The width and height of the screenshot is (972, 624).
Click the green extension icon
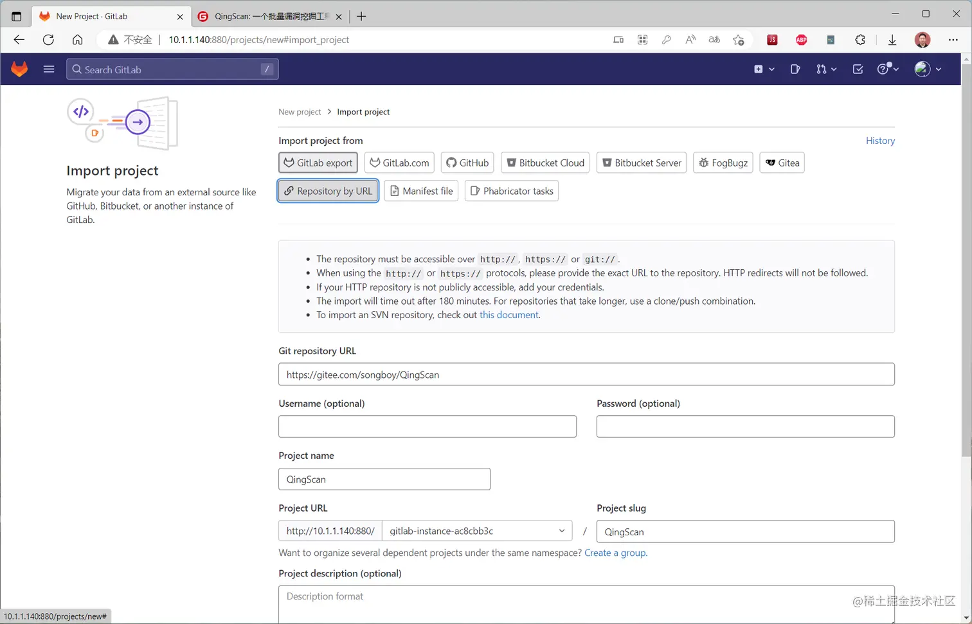point(831,40)
